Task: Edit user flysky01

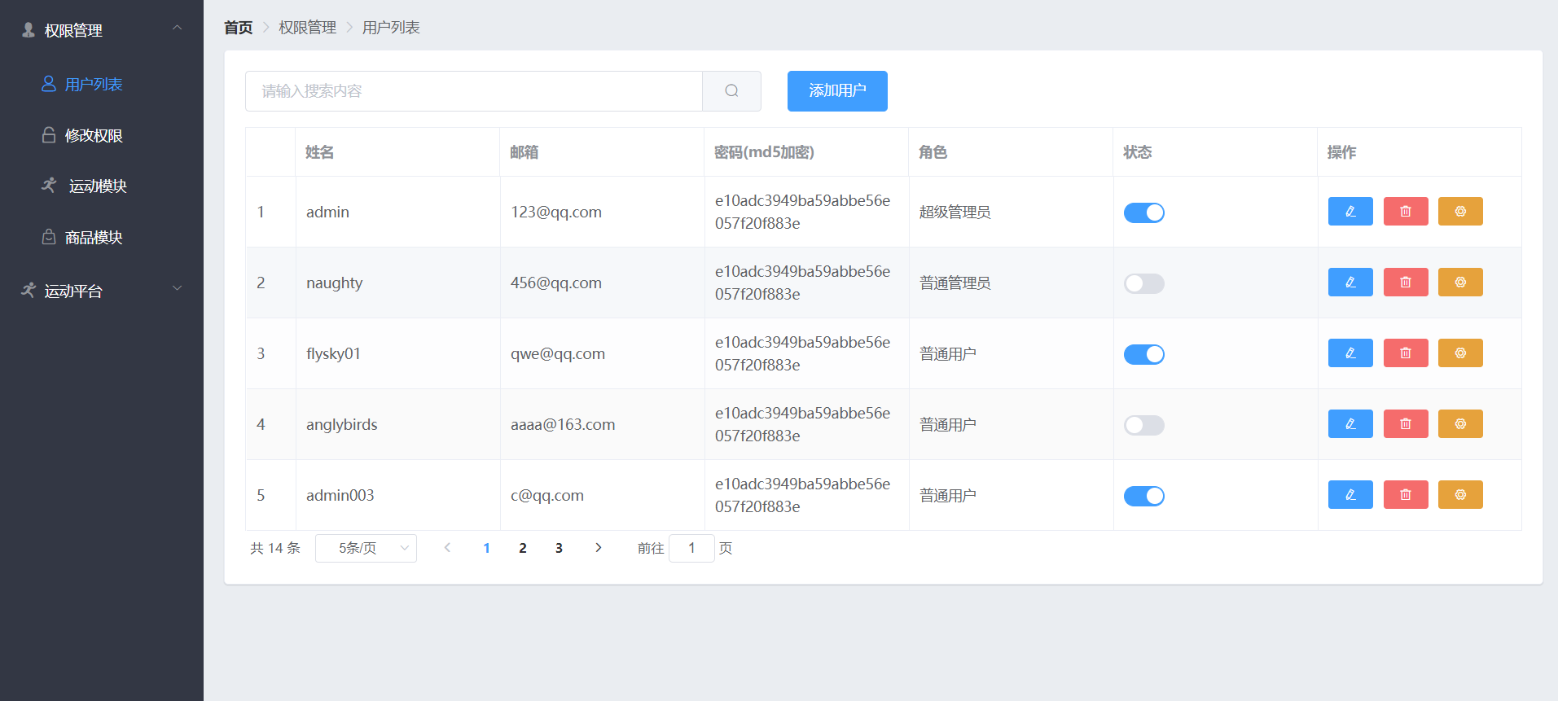Action: 1350,353
